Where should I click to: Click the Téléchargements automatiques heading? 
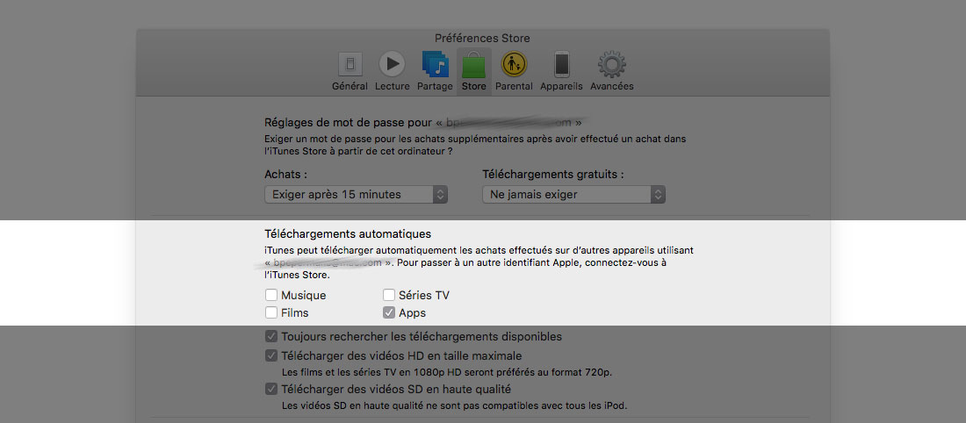pos(348,234)
